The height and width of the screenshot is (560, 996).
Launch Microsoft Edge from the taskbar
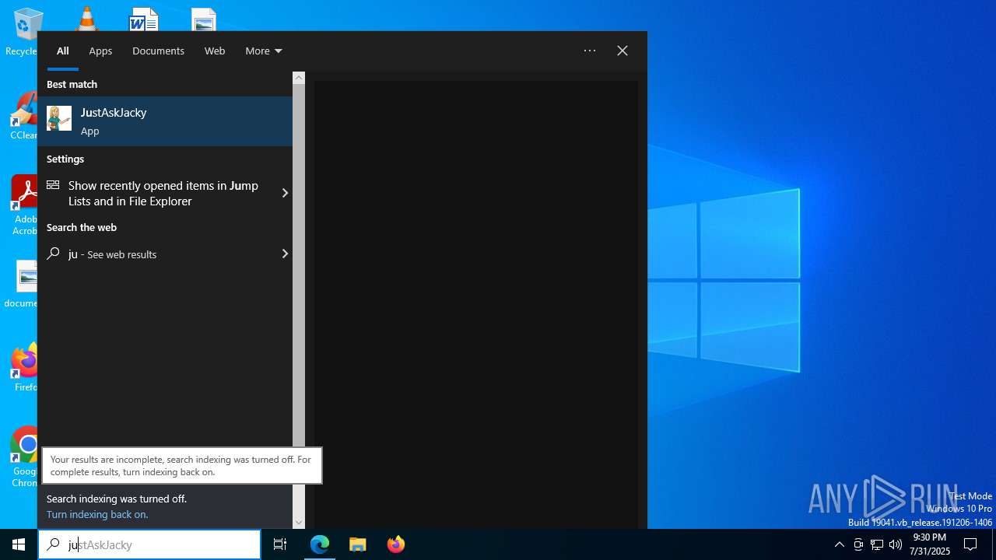pyautogui.click(x=320, y=544)
